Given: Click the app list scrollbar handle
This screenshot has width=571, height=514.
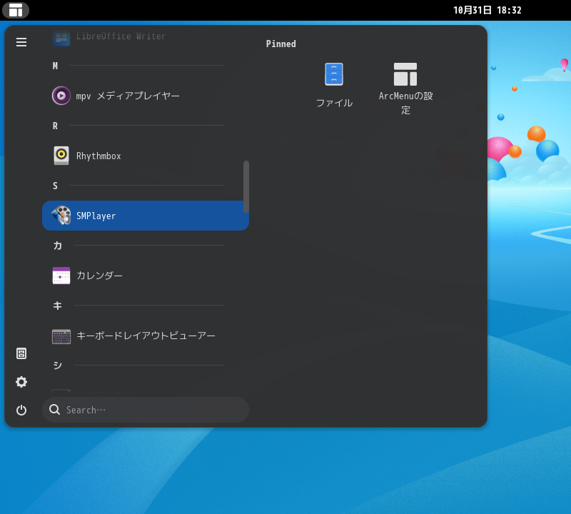Looking at the screenshot, I should 246,186.
